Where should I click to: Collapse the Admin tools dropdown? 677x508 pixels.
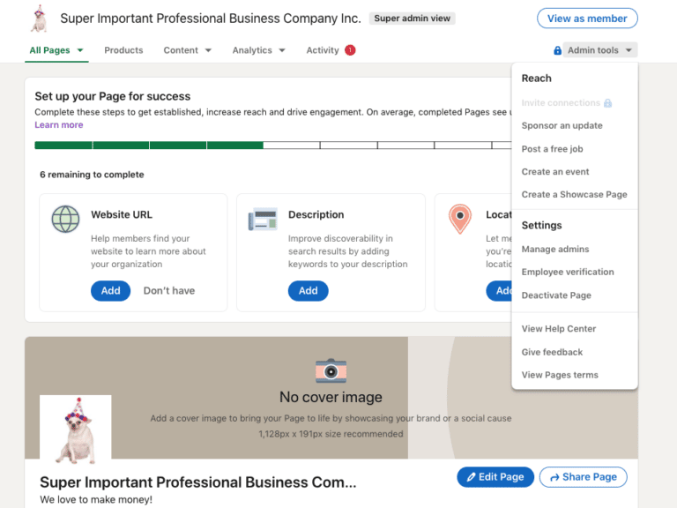(599, 50)
